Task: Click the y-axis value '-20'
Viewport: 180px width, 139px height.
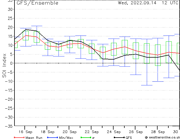Action: (9, 99)
